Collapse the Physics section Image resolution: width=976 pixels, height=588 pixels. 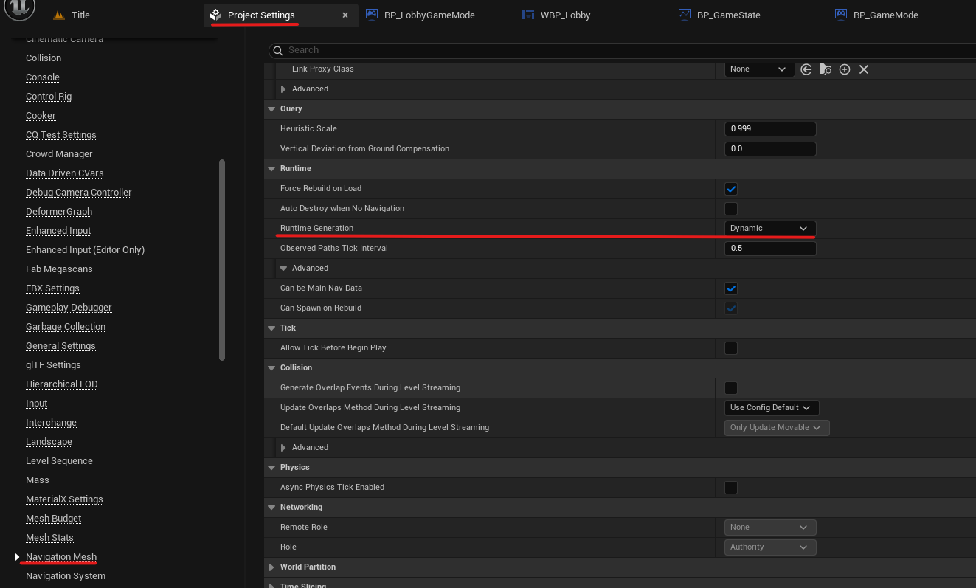click(271, 468)
